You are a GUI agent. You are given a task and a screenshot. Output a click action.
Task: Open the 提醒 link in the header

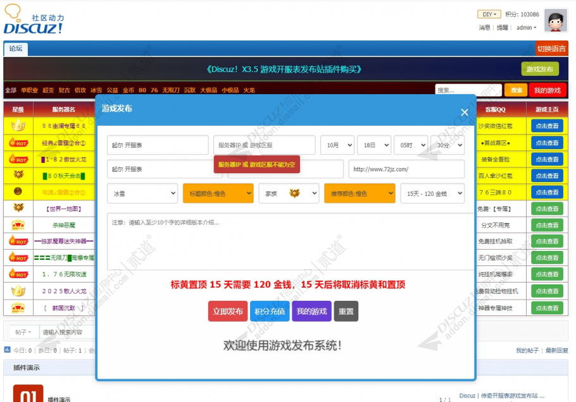click(502, 28)
